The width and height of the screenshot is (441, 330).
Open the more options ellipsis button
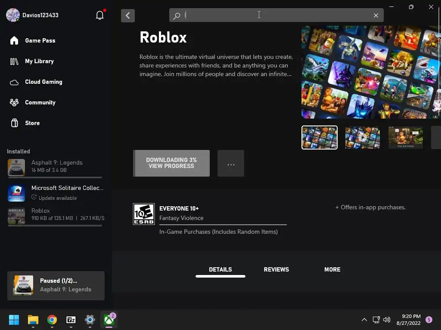click(x=231, y=163)
